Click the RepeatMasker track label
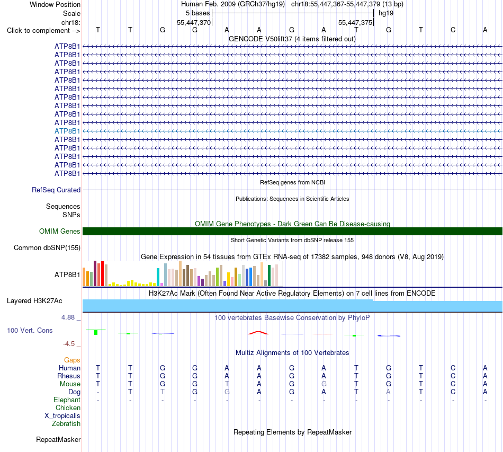503x452 pixels. tap(58, 439)
